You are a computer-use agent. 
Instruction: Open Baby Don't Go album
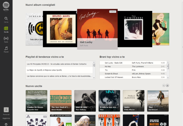tap(109, 120)
